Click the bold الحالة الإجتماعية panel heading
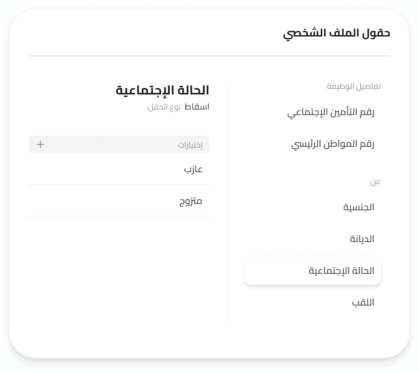 [x=162, y=90]
